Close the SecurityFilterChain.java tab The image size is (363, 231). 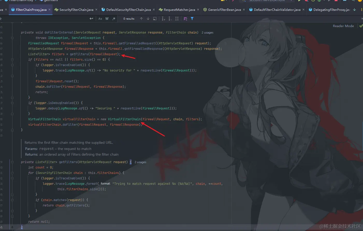coord(96,10)
